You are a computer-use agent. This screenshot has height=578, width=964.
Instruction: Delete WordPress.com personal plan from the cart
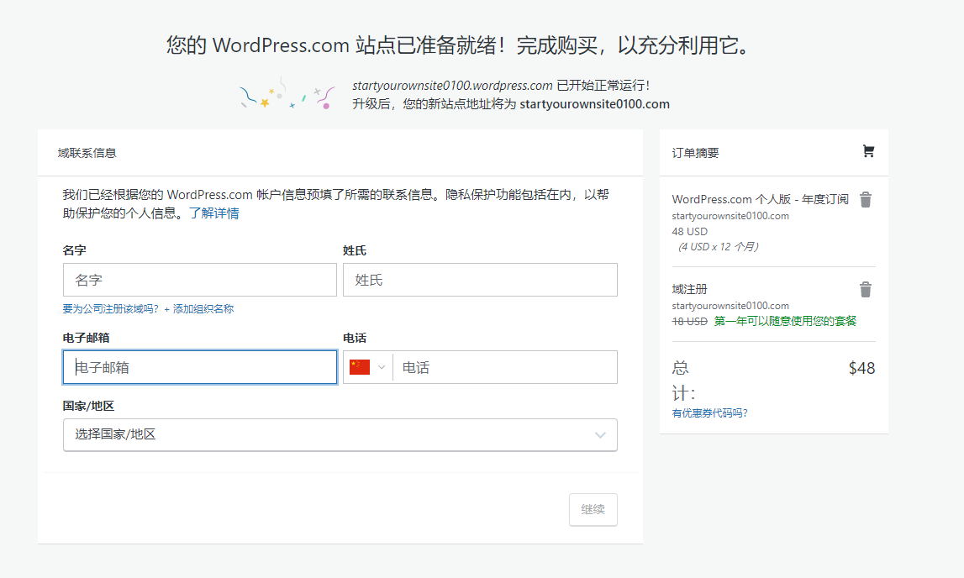(x=866, y=200)
